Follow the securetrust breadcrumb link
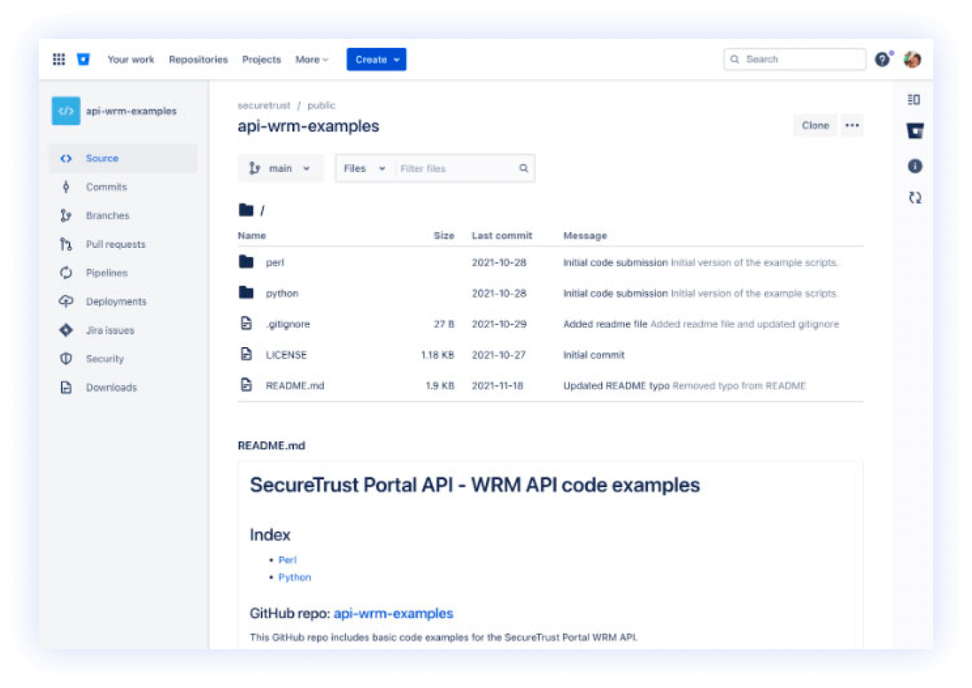Screen dimensions: 972x688 (264, 105)
